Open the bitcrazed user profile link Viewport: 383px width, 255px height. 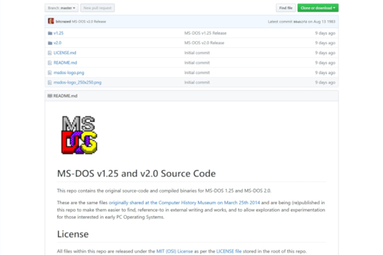pyautogui.click(x=63, y=22)
